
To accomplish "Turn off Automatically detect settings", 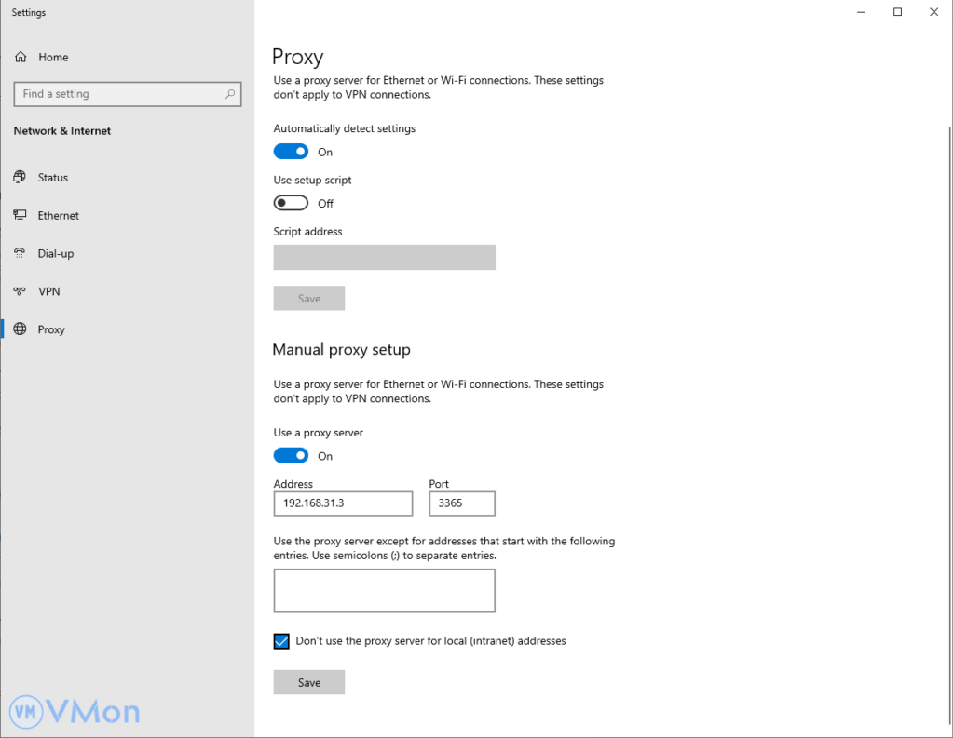I will click(291, 152).
